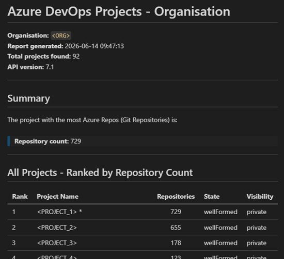This screenshot has height=259, width=284.
Task: Click private visibility in <PROJECT_2> row
Action: (257, 228)
